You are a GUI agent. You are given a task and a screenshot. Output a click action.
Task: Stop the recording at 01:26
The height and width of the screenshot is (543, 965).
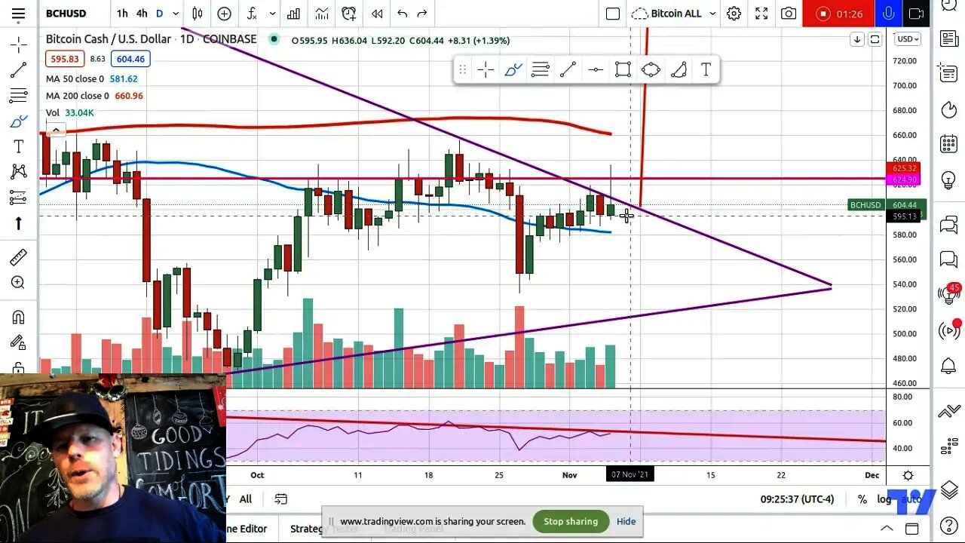pos(839,14)
